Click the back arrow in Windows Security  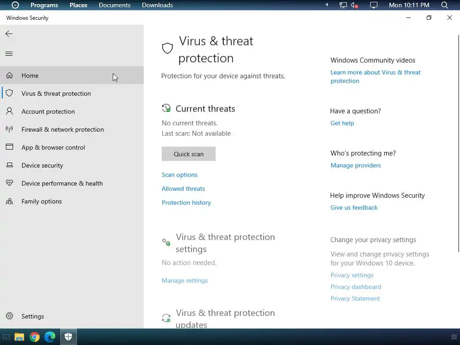click(x=9, y=34)
